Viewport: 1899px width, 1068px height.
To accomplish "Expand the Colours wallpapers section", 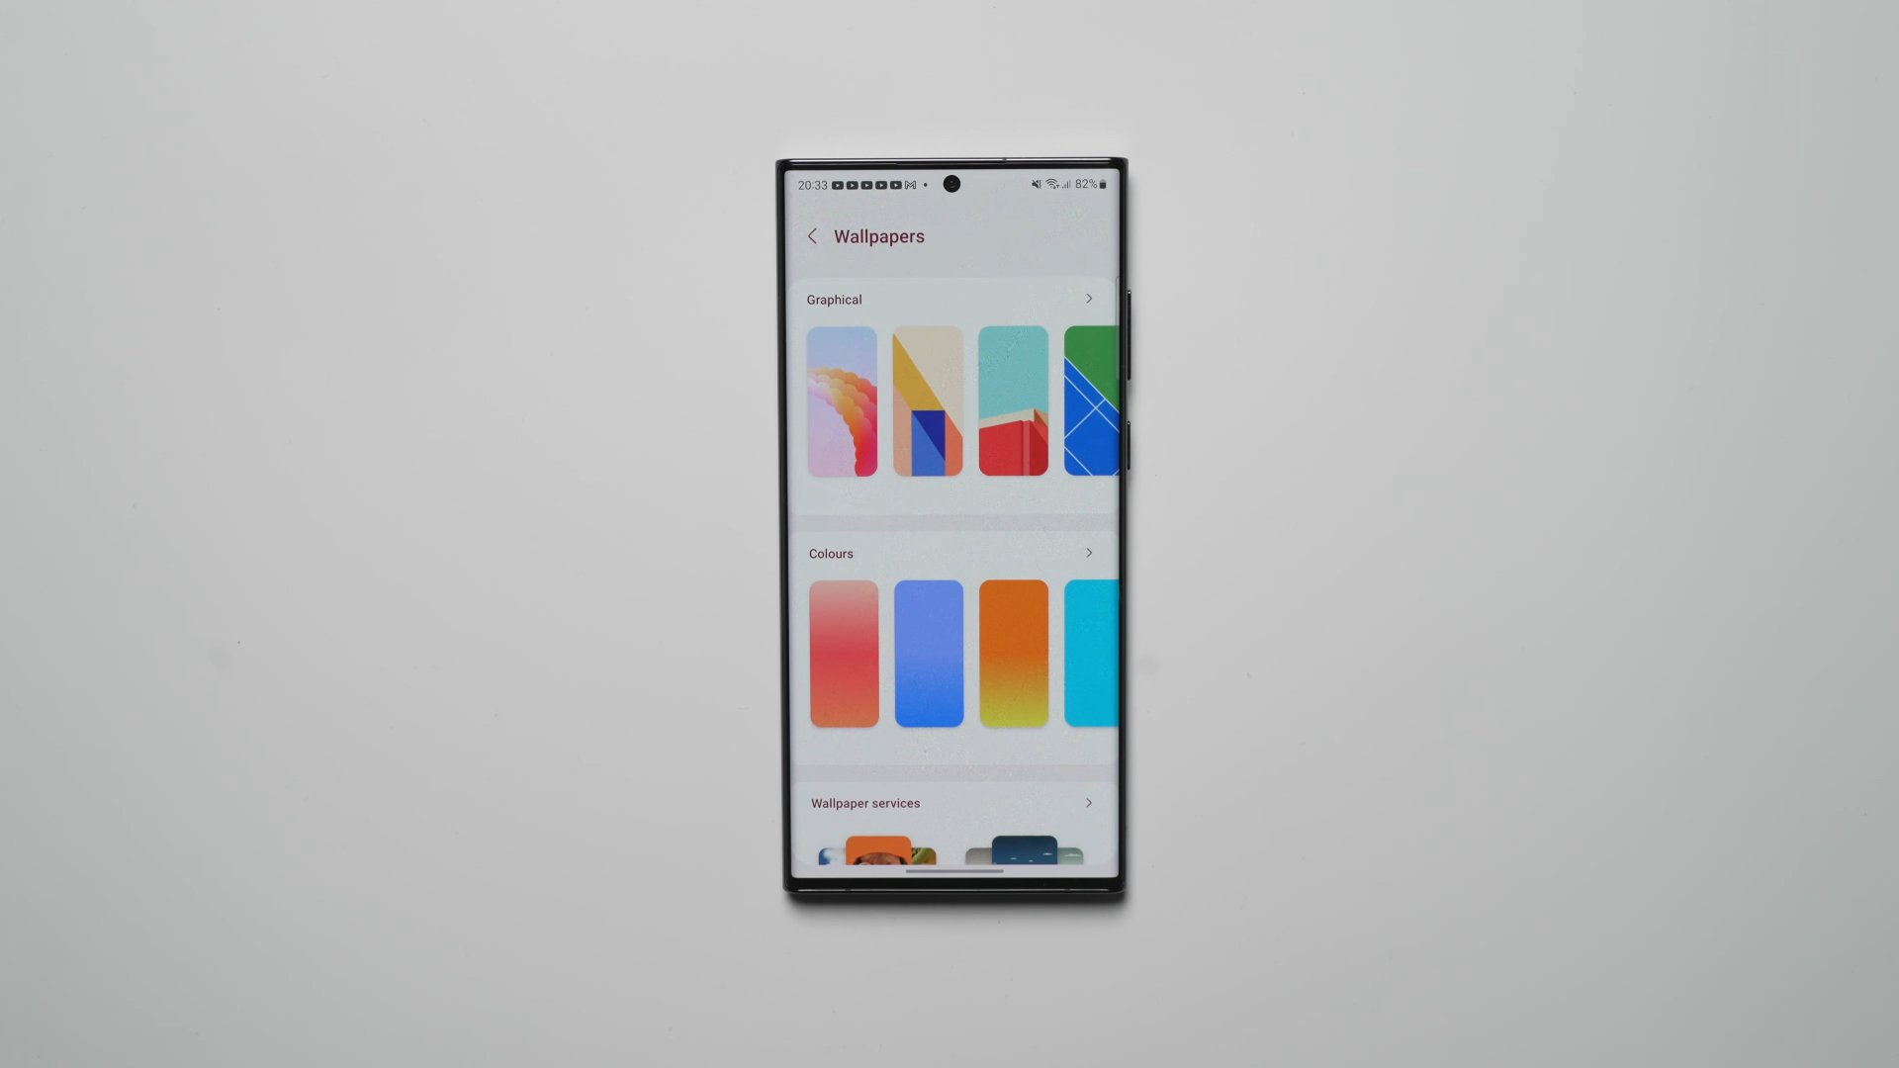I will click(1089, 553).
